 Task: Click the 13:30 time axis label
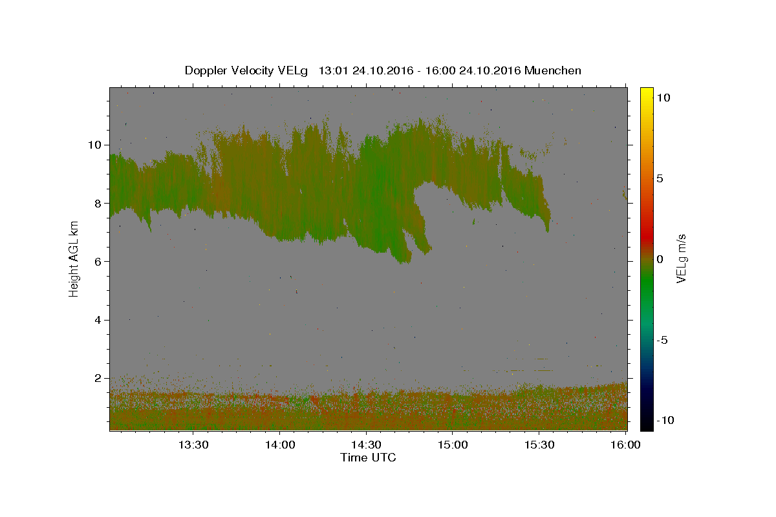click(193, 445)
